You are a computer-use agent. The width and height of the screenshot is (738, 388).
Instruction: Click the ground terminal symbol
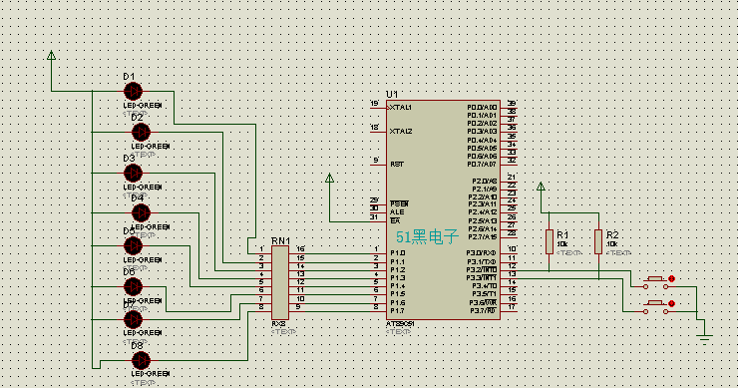tap(704, 337)
